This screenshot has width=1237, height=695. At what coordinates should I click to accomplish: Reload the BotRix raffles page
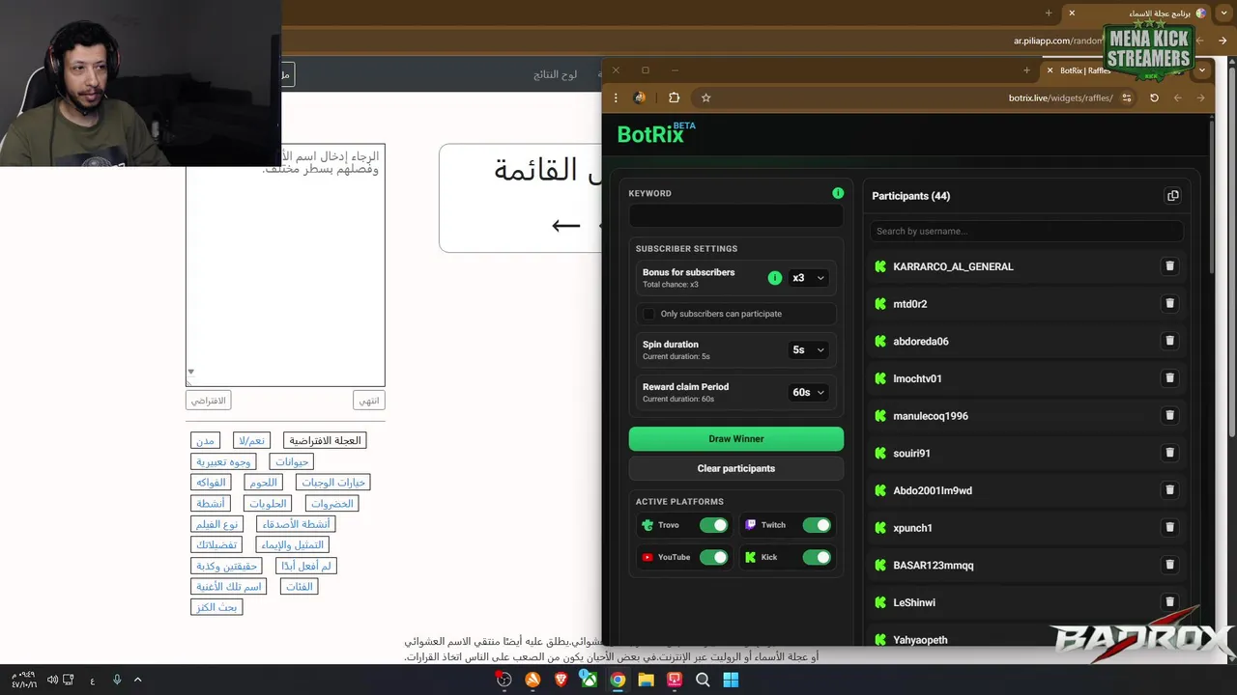tap(1154, 97)
